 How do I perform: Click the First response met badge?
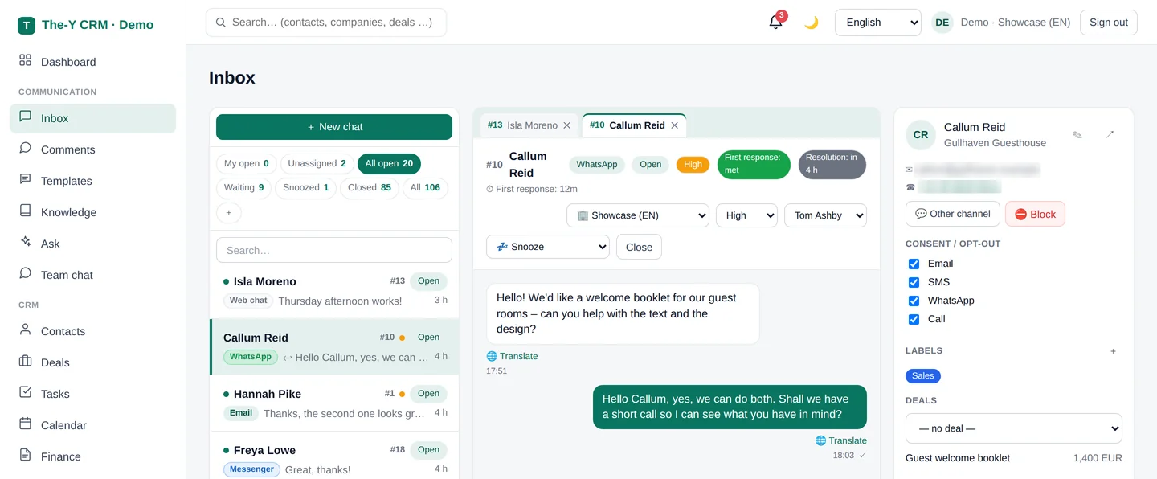[754, 165]
